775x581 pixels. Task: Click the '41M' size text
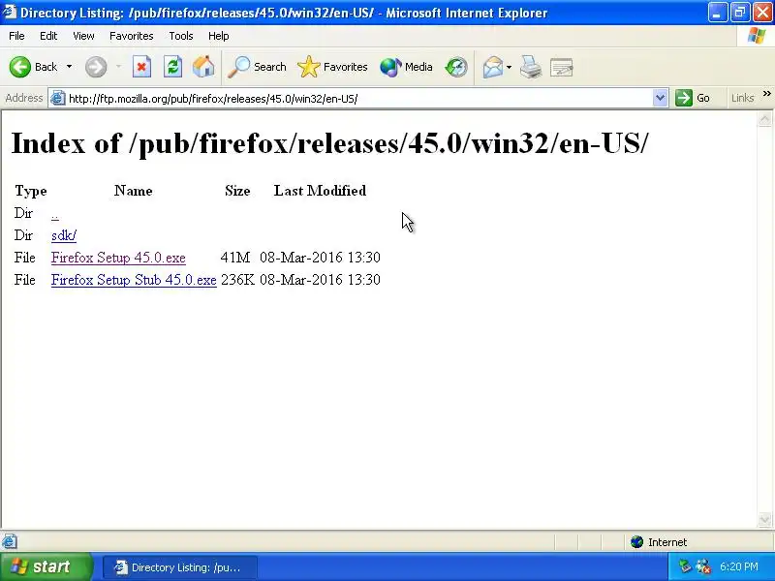(x=235, y=258)
